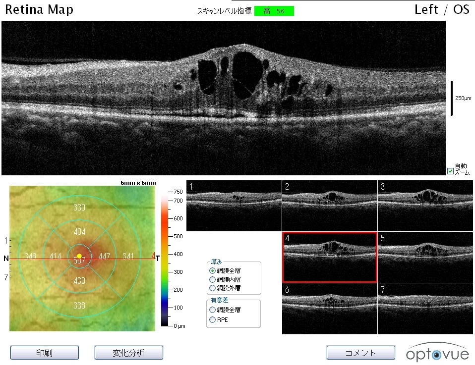Select the RPE significance radio button

point(213,320)
